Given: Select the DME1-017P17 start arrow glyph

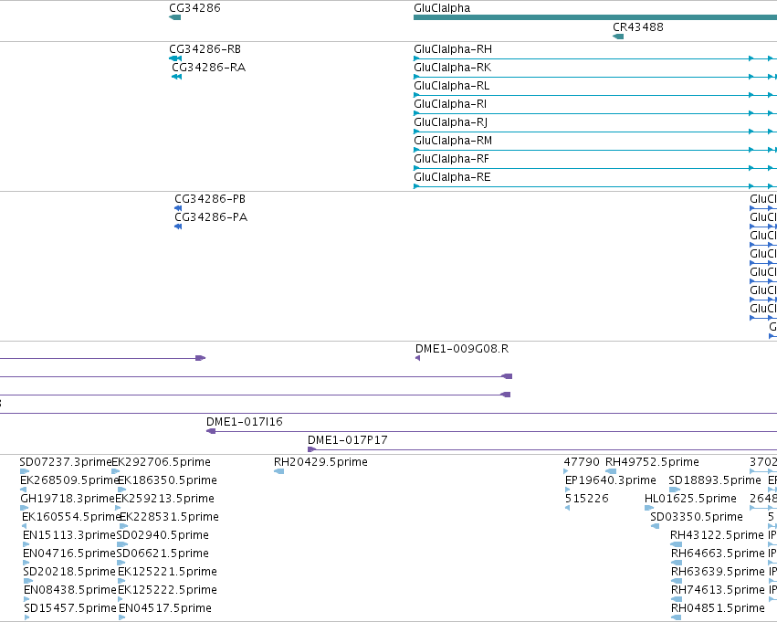Looking at the screenshot, I should coord(311,449).
